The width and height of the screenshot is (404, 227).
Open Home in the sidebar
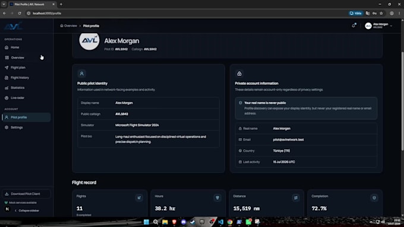[26, 47]
